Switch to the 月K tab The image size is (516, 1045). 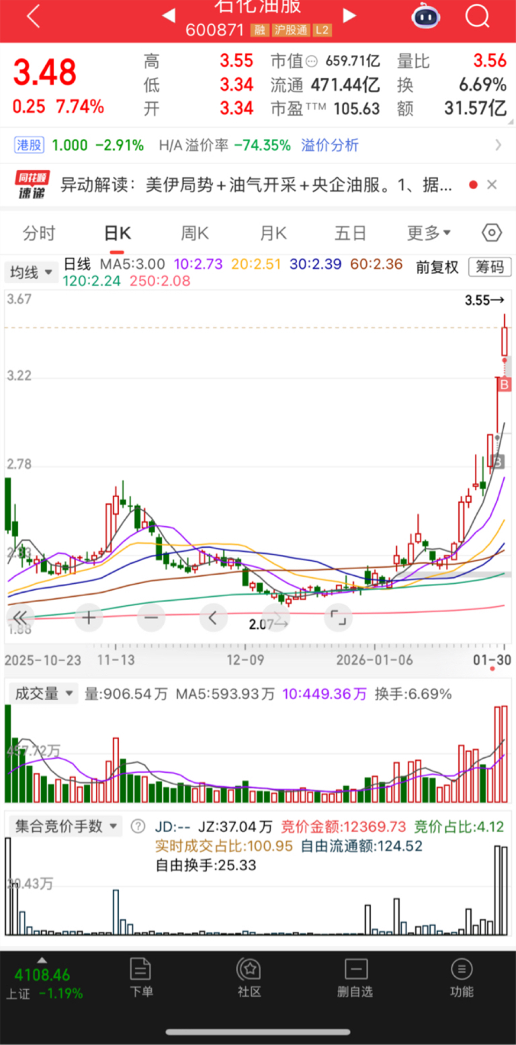click(273, 233)
